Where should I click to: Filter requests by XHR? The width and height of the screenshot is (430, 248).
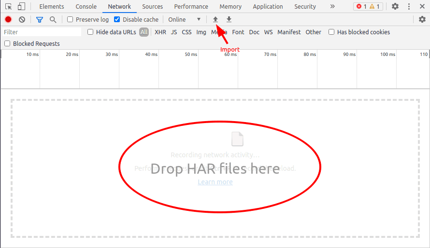160,32
